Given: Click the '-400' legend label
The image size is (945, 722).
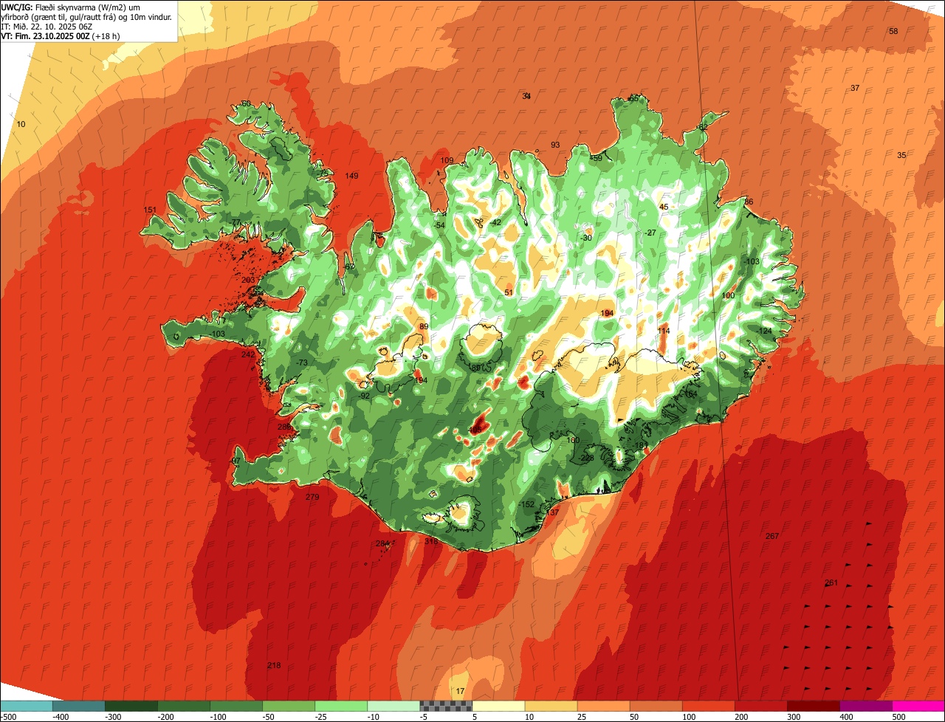Looking at the screenshot, I should 61,717.
